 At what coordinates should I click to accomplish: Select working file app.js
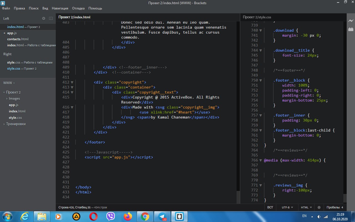point(28,33)
